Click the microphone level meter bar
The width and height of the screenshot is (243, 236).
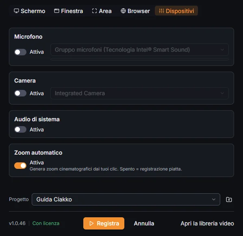point(139,59)
